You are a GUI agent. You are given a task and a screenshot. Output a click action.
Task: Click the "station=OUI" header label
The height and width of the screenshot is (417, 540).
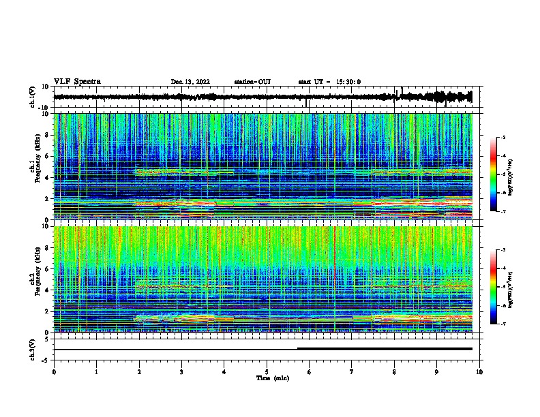(252, 82)
